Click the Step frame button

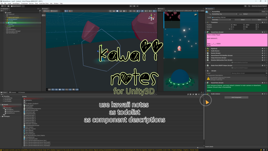click(137, 6)
